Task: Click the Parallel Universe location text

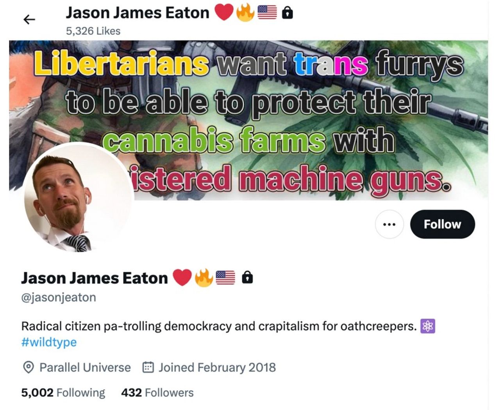Action: pos(85,367)
